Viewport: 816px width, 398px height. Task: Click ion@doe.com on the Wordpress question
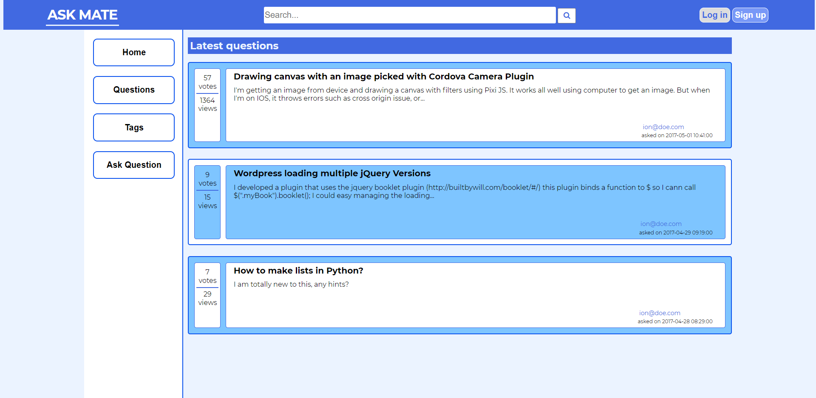tap(661, 223)
